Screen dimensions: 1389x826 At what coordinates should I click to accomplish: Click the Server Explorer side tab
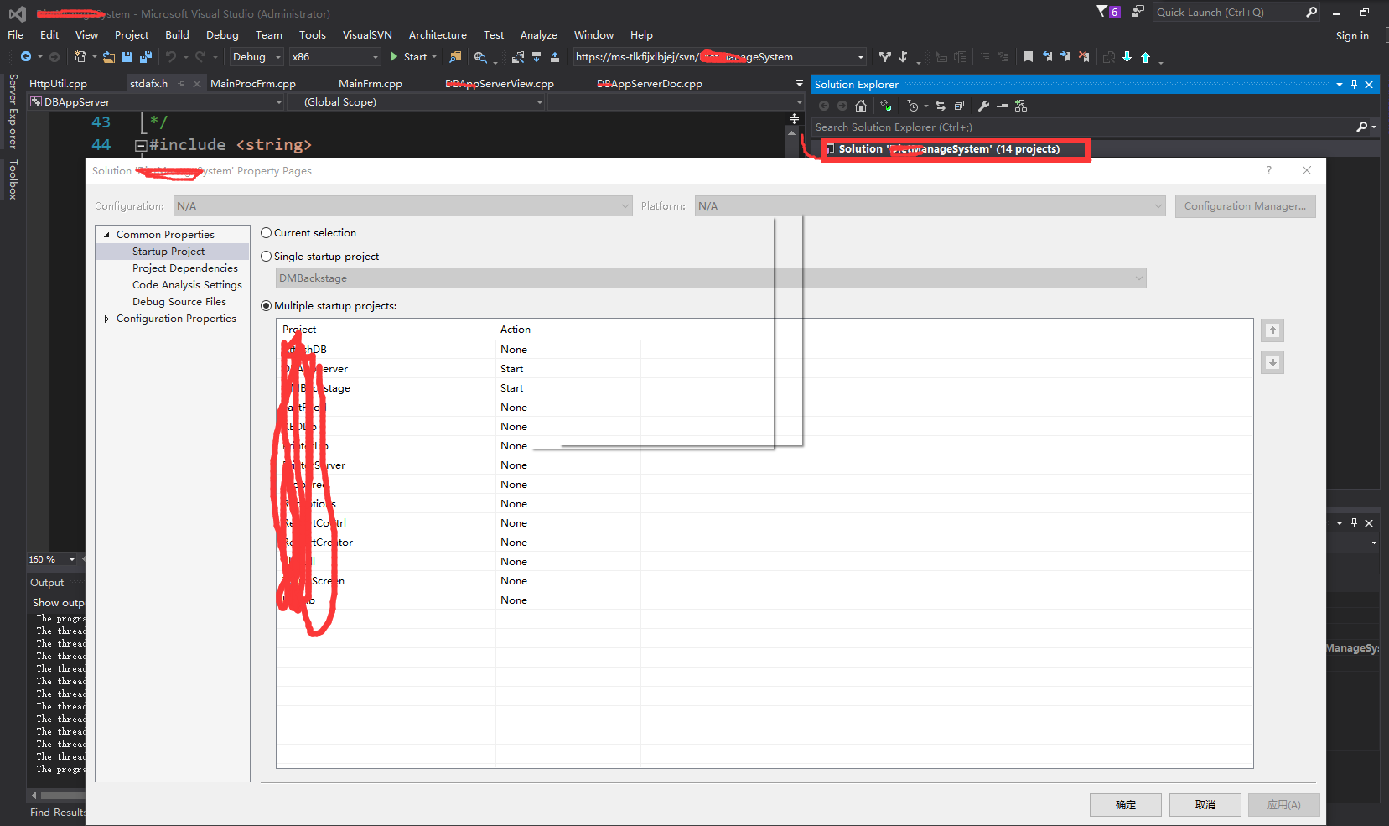pos(13,111)
